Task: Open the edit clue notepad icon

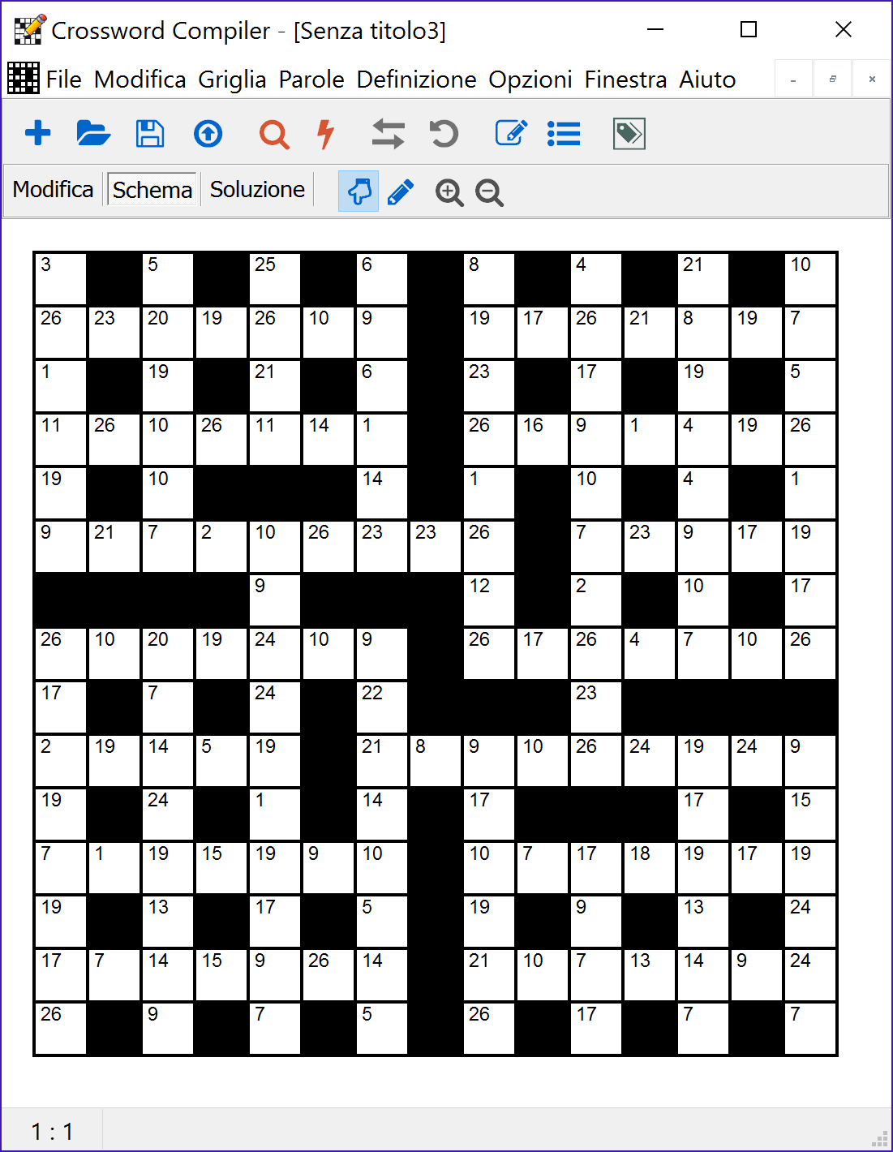Action: click(511, 134)
